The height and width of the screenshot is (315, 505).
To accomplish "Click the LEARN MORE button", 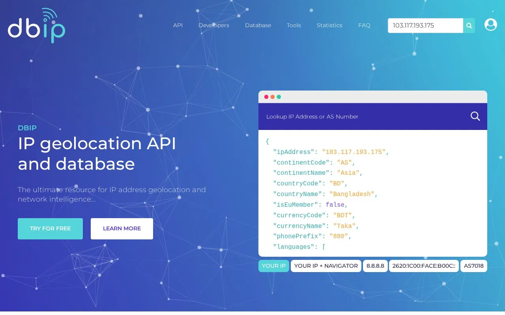I will (122, 229).
